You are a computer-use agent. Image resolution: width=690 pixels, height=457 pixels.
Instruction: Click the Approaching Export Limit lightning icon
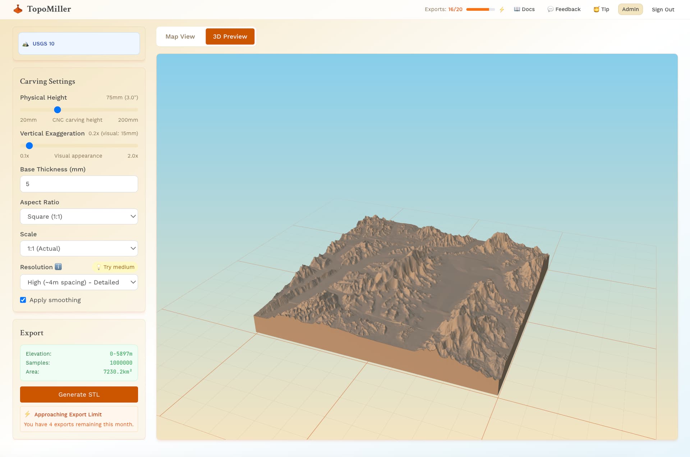pyautogui.click(x=27, y=414)
